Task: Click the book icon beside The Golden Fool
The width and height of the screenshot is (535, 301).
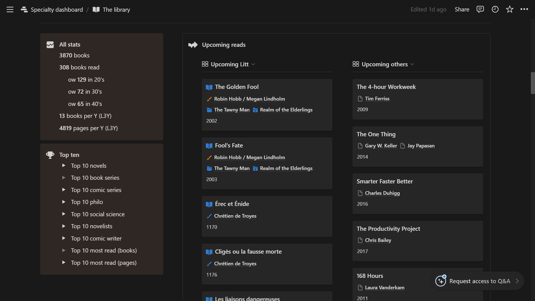Action: pos(209,87)
